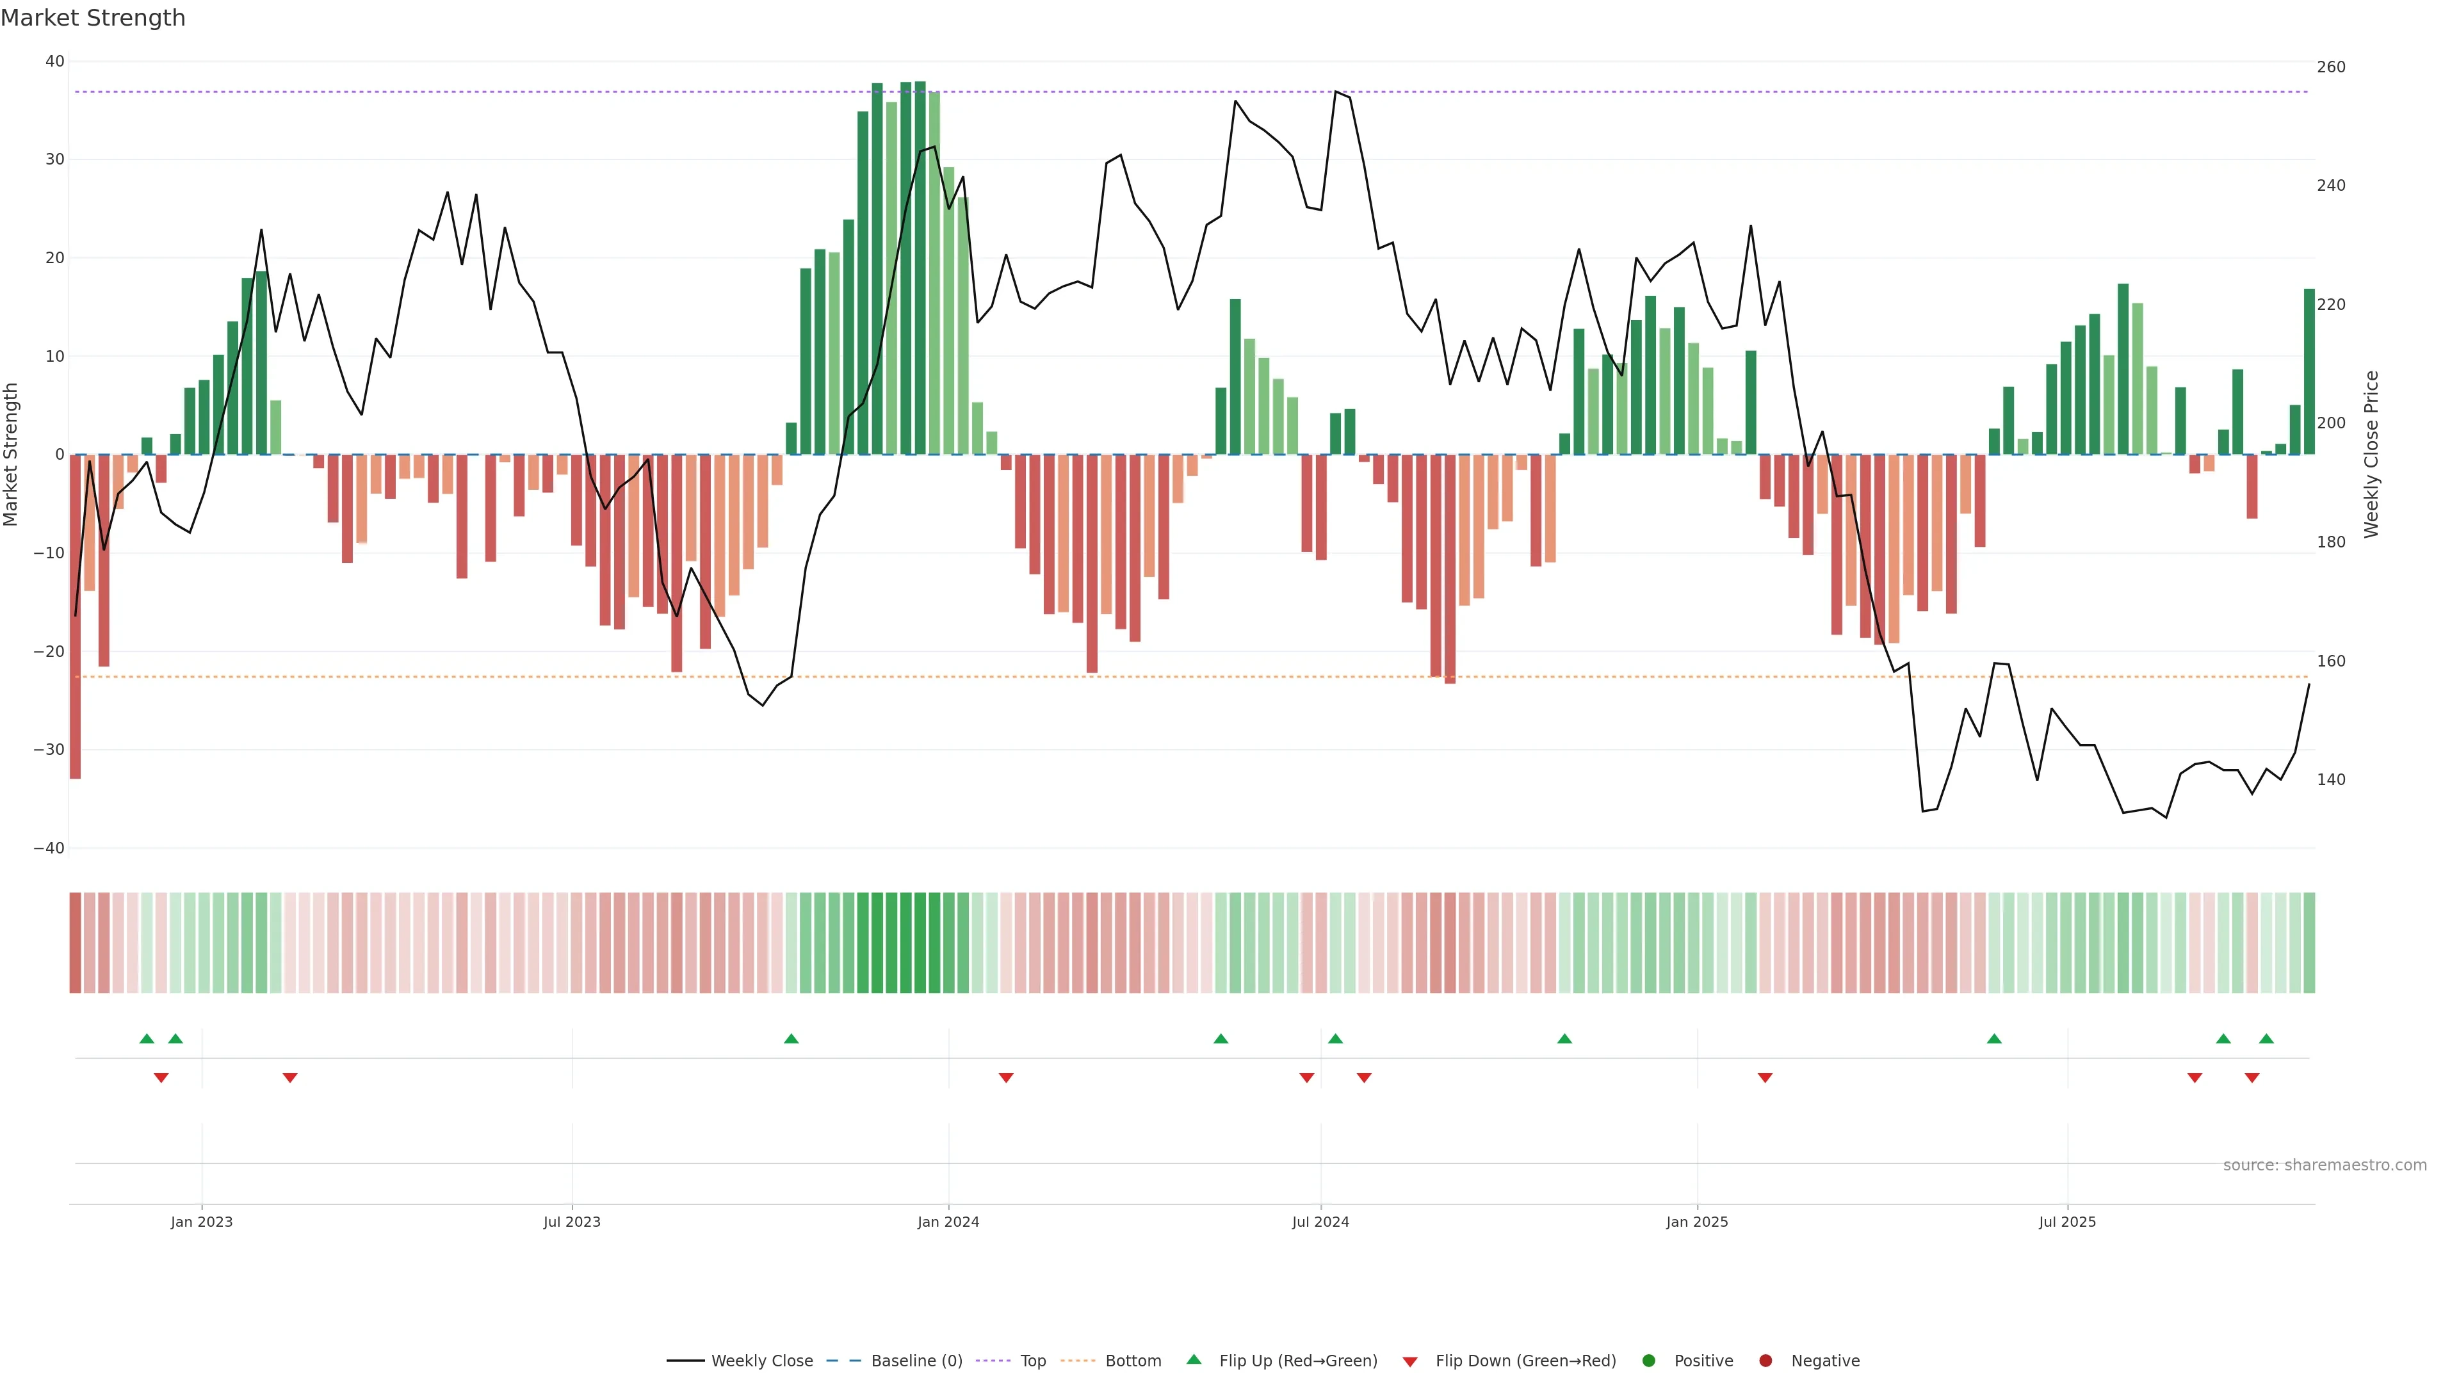
Task: Click the Positive green circle legend icon
Action: pyautogui.click(x=1648, y=1361)
